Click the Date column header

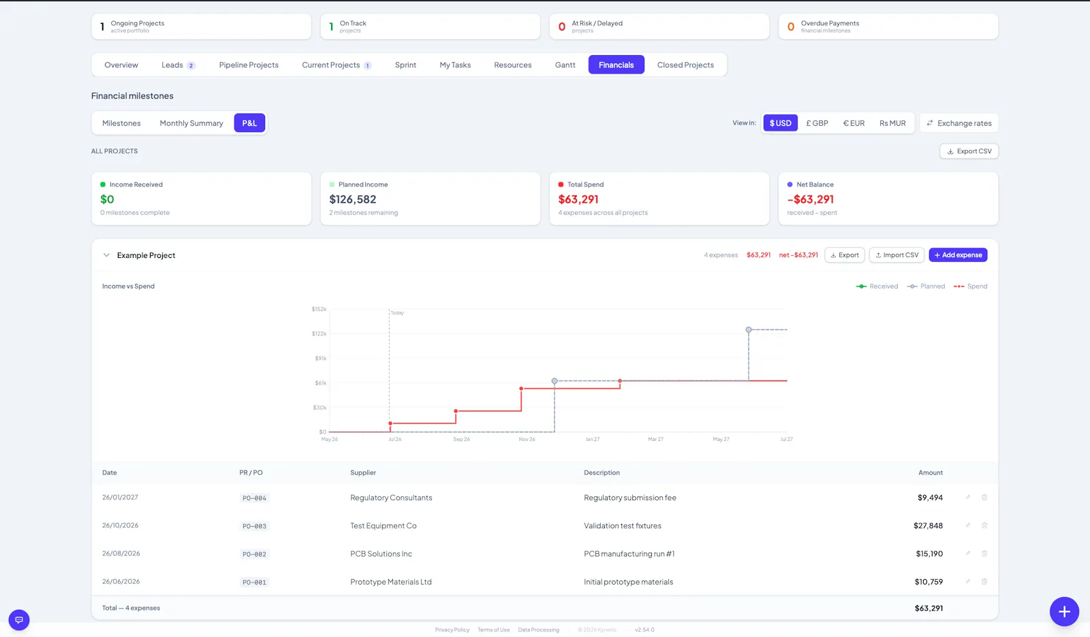pyautogui.click(x=110, y=473)
